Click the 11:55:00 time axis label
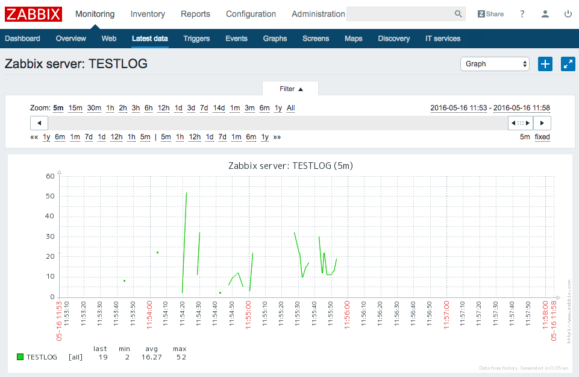This screenshot has width=579, height=377. [248, 314]
